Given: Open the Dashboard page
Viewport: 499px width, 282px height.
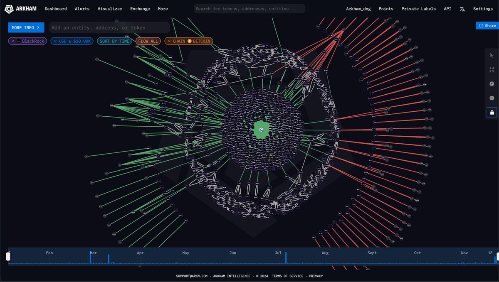Looking at the screenshot, I should pyautogui.click(x=56, y=9).
